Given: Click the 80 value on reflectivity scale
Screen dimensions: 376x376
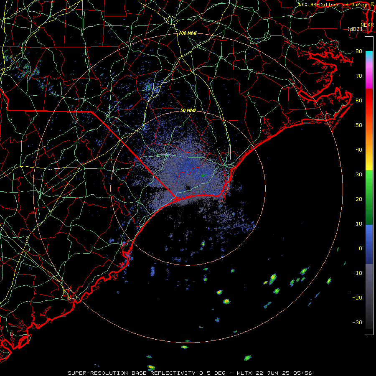Looking at the screenshot, I should click(359, 51).
